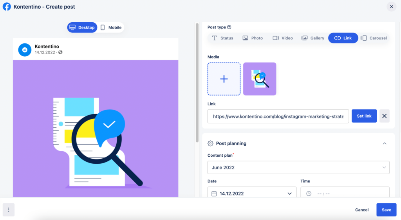Open the Content plan dropdown
This screenshot has width=401, height=220.
(298, 167)
